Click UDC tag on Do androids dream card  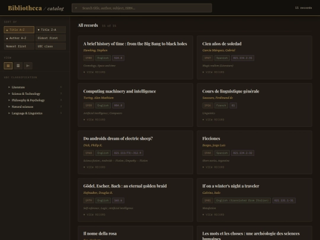coord(127,153)
